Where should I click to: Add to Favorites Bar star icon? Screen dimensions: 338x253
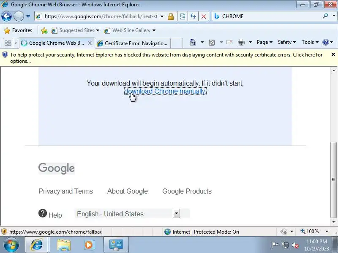pyautogui.click(x=44, y=30)
